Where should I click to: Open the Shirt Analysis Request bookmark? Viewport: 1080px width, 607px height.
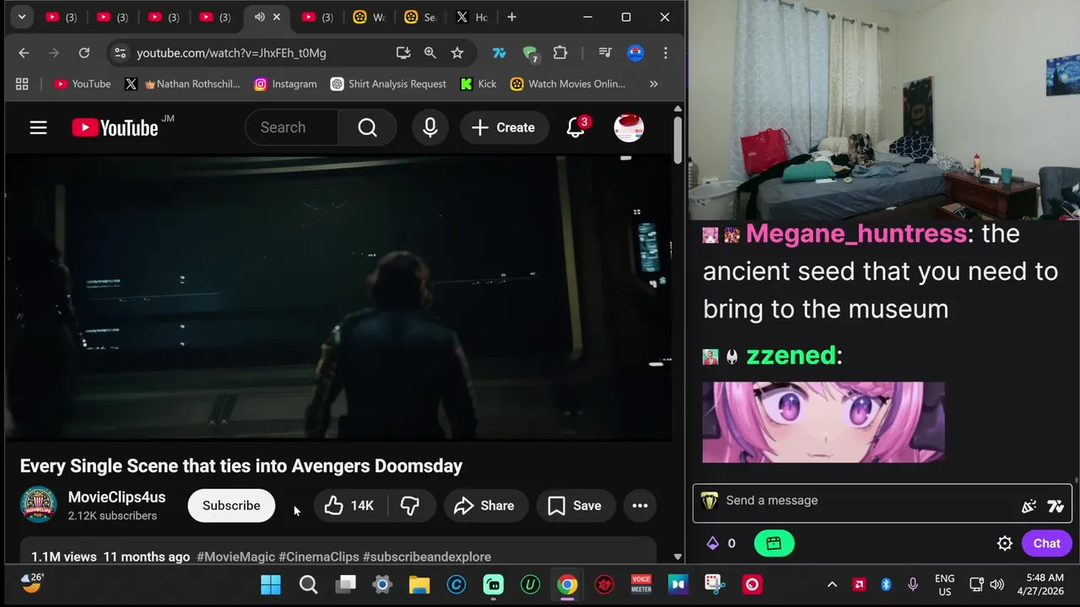(x=388, y=83)
